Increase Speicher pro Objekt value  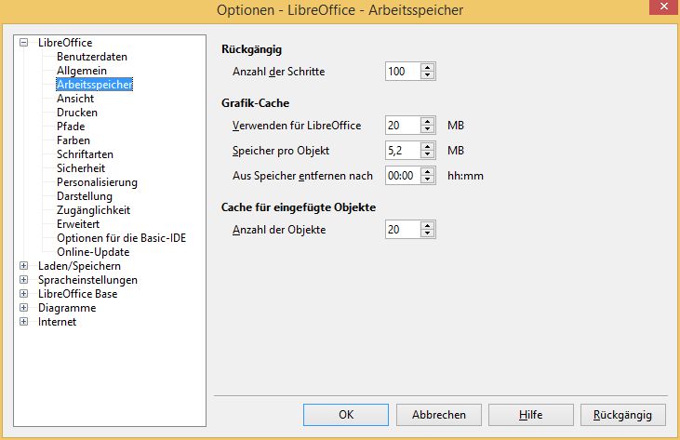(x=428, y=147)
